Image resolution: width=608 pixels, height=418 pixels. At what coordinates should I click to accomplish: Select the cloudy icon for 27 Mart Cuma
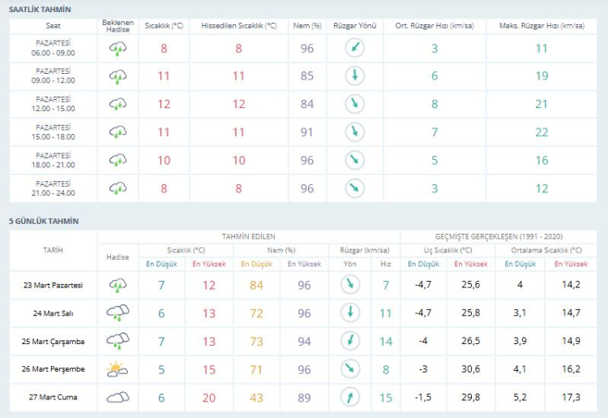[118, 397]
